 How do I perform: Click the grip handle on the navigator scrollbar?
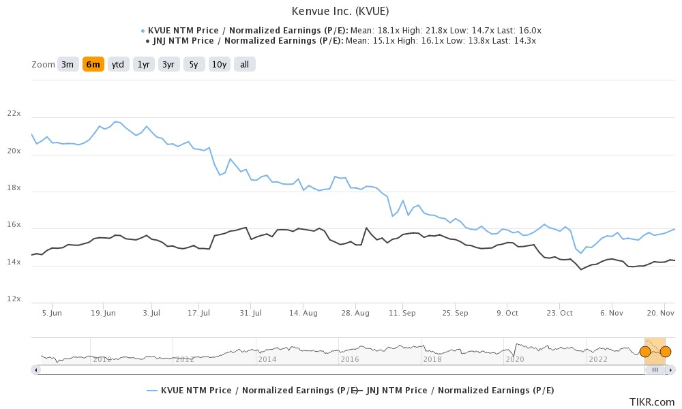656,369
